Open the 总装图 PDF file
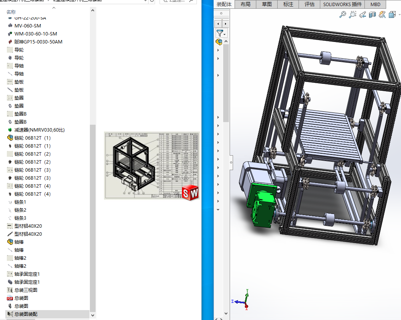This screenshot has height=320, width=401. 21,298
